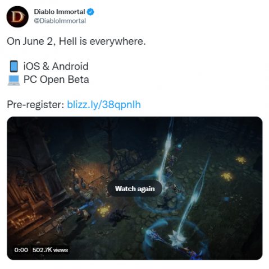Follow the blizz.ly/38qpnlh pre-register link
The width and height of the screenshot is (269, 269).
[104, 104]
